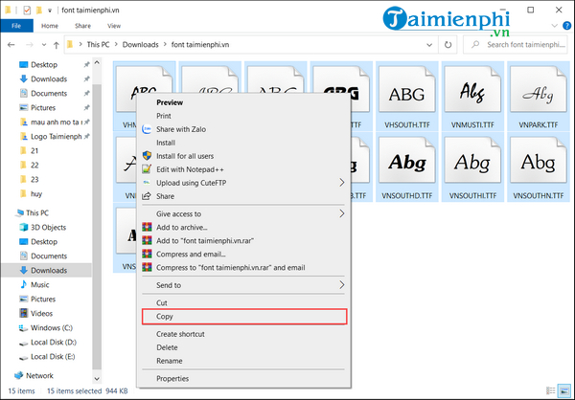Open the View ribbon tab
This screenshot has width=575, height=400.
pyautogui.click(x=114, y=26)
